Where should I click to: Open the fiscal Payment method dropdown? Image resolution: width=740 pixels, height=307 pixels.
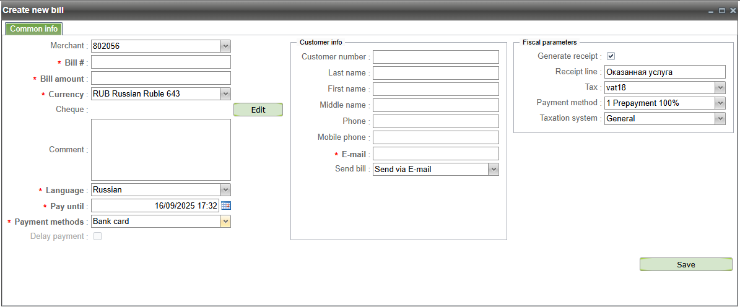tap(720, 103)
